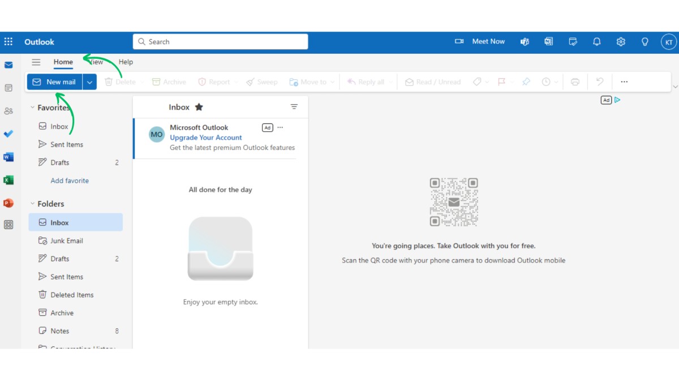Open the OneNote feed icon in header

[x=548, y=41]
